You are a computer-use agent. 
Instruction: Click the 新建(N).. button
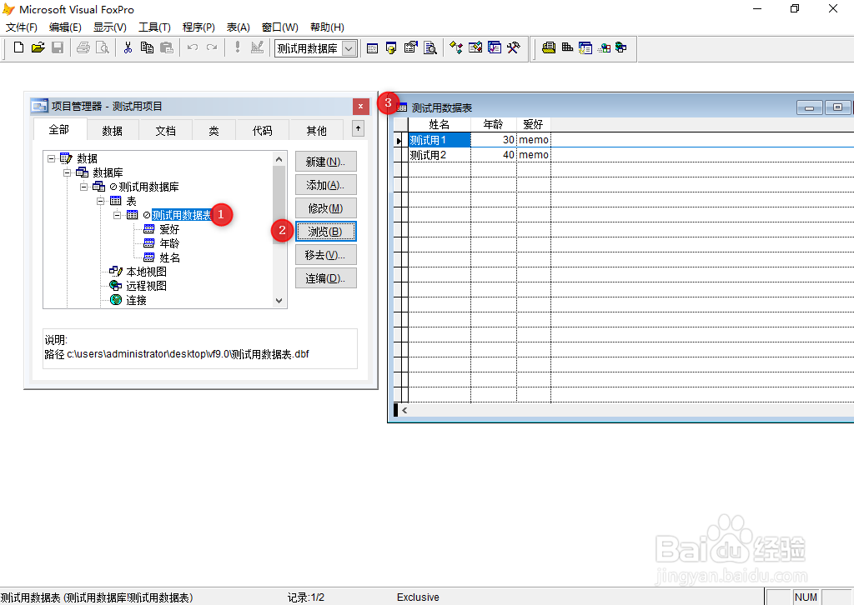(326, 162)
